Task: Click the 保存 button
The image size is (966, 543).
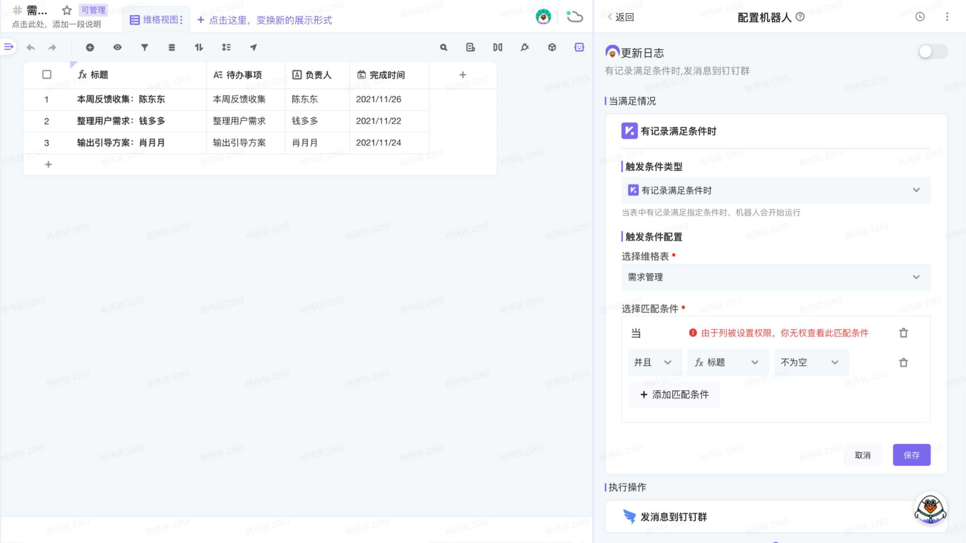Action: pyautogui.click(x=912, y=455)
